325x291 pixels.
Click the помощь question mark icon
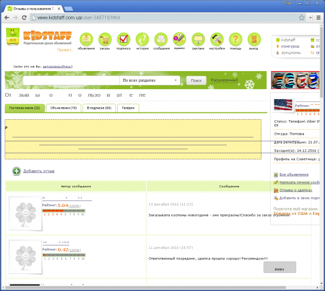[235, 40]
